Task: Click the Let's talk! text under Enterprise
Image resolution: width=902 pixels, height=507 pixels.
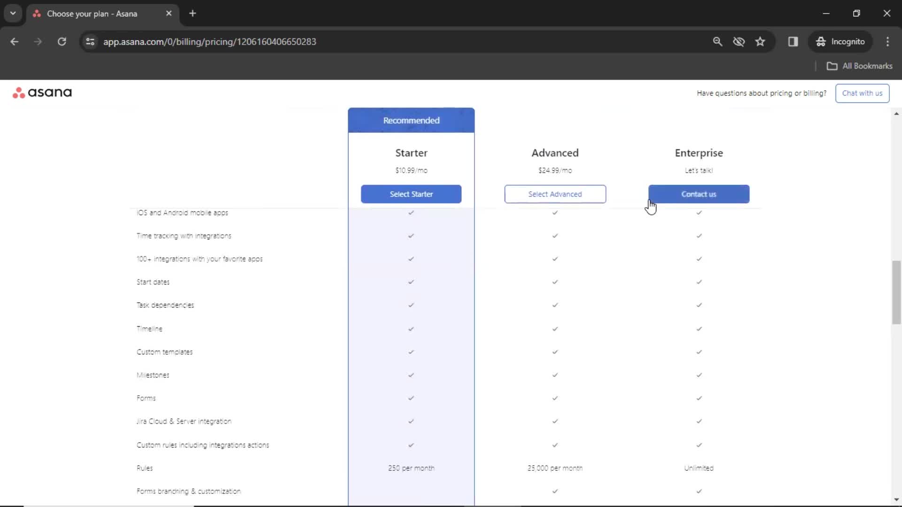Action: click(x=699, y=170)
